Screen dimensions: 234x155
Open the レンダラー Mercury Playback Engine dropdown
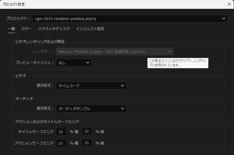(x=114, y=51)
